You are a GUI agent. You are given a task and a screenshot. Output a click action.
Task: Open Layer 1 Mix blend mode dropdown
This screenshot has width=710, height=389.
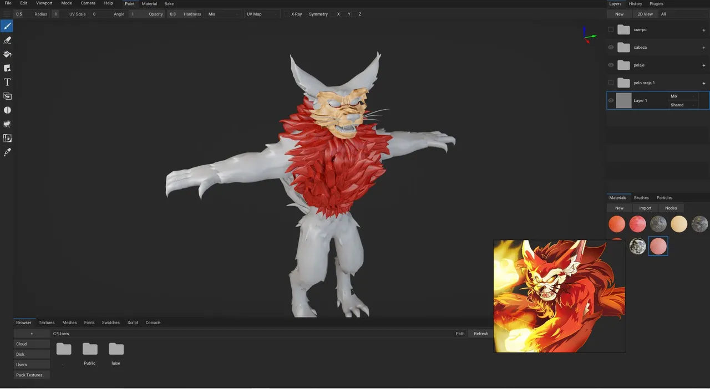click(x=683, y=96)
